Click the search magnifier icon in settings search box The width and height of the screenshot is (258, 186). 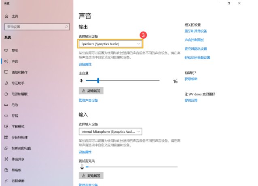click(x=66, y=27)
